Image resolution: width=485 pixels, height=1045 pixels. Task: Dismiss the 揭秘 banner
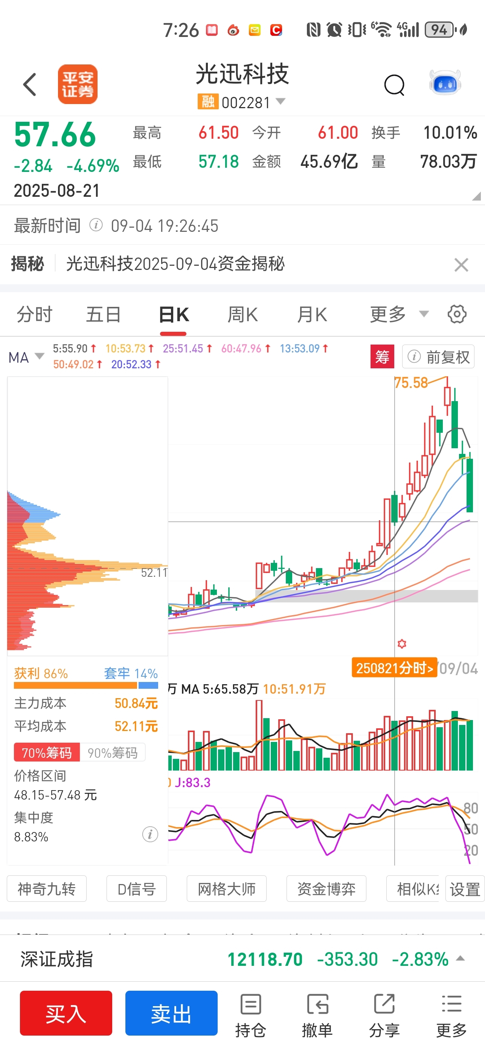click(461, 265)
